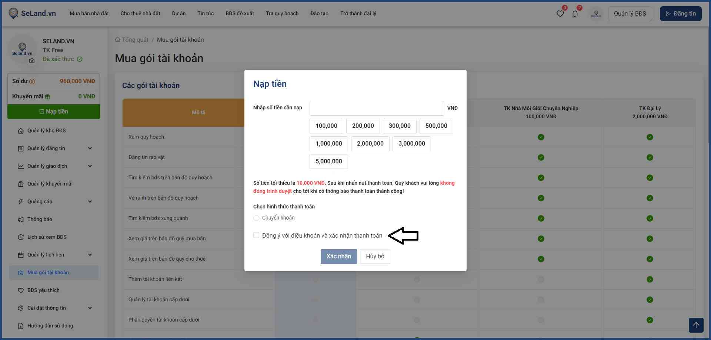Click the favorites heart icon in header

point(560,14)
